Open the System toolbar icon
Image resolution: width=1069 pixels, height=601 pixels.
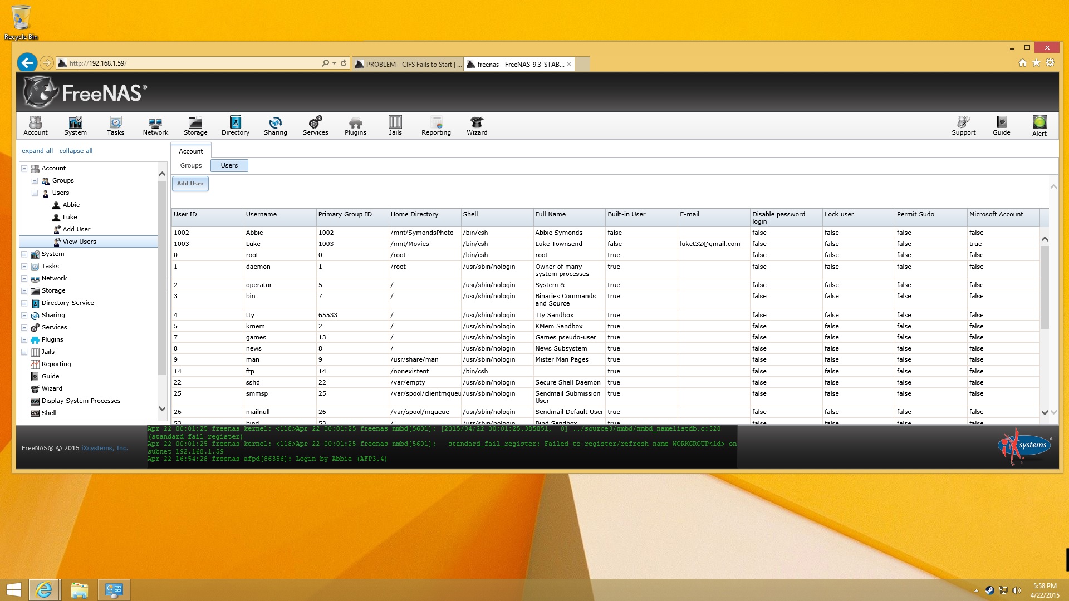[x=75, y=126]
